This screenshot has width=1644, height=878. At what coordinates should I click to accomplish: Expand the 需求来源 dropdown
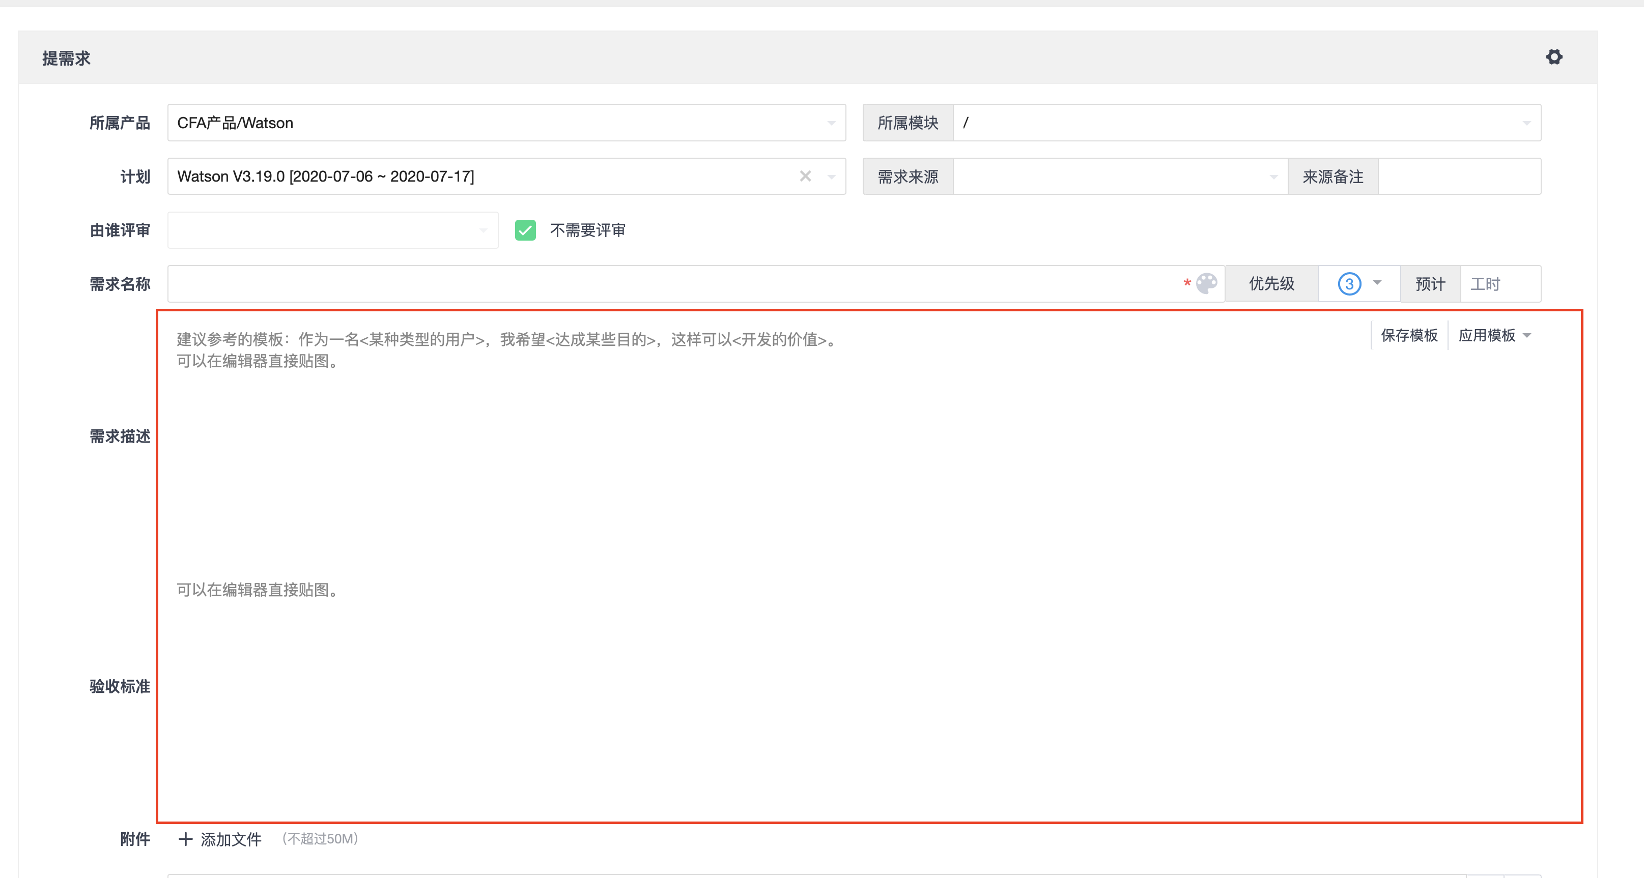click(x=1273, y=177)
